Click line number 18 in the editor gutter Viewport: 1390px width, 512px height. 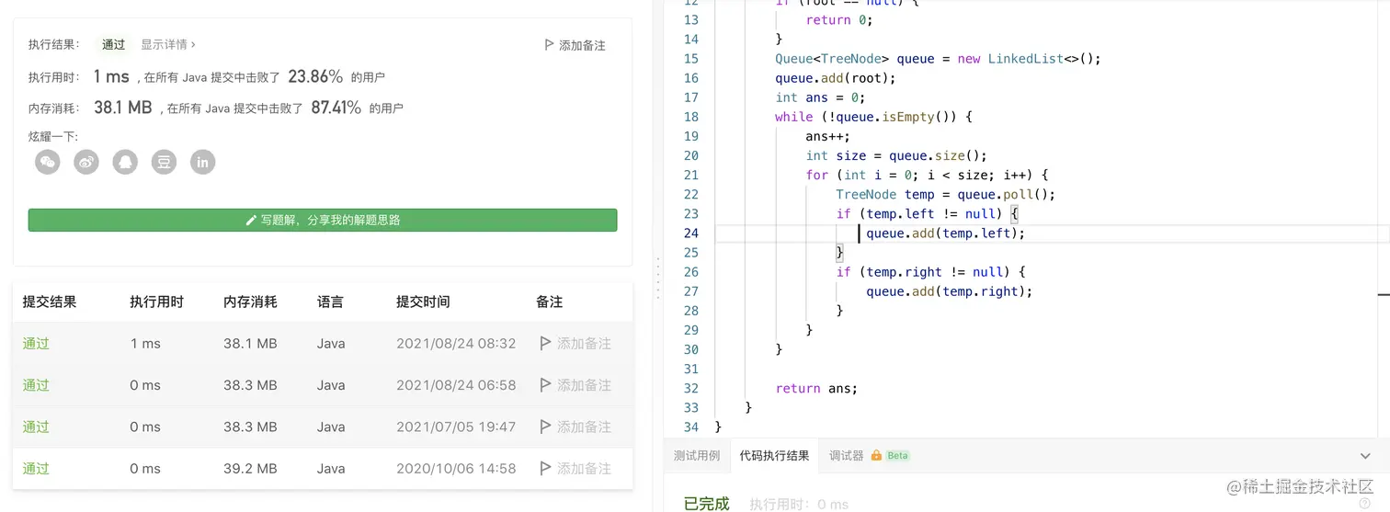click(691, 117)
